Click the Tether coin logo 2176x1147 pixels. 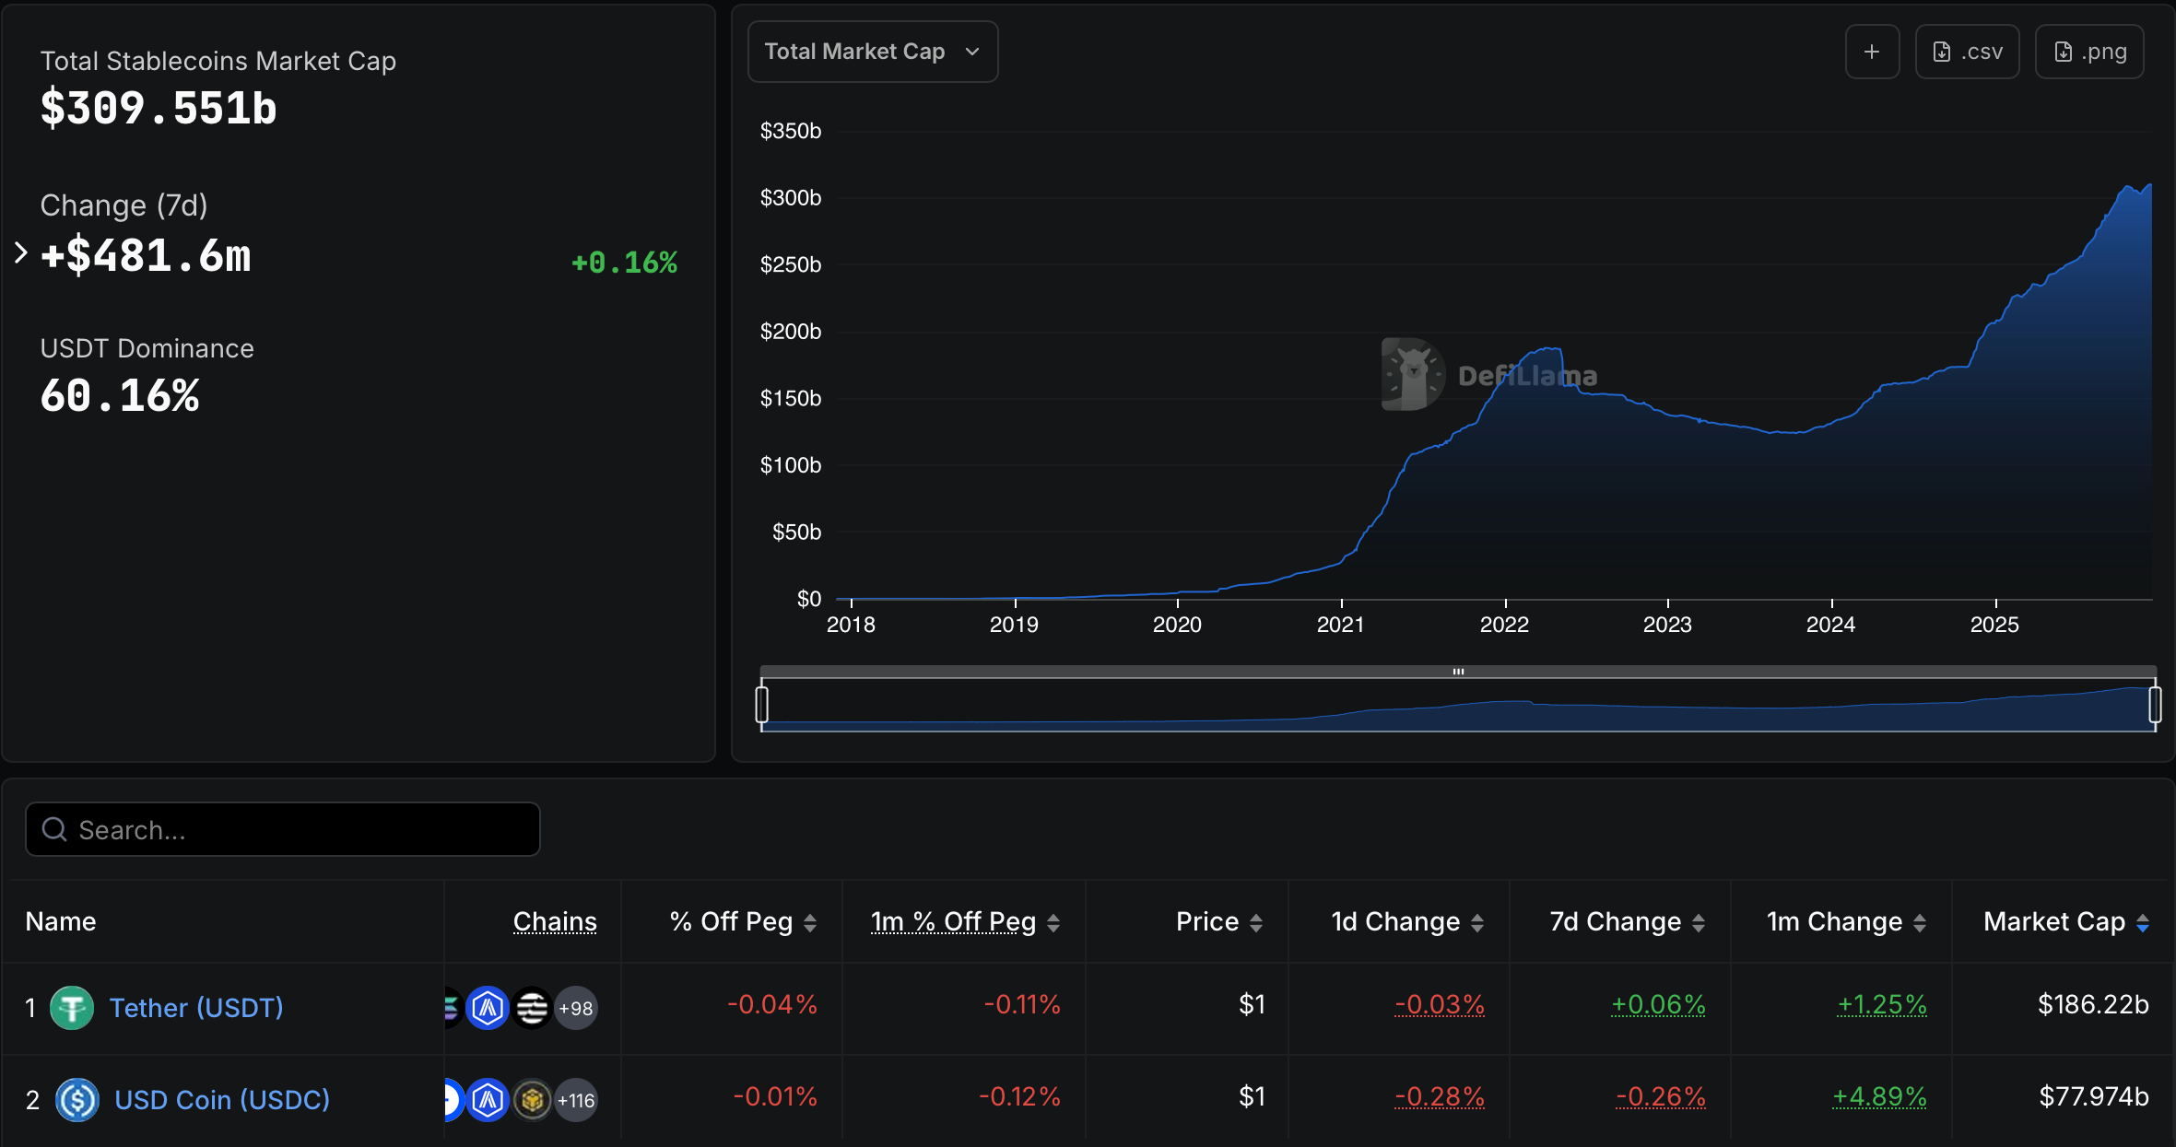73,1007
